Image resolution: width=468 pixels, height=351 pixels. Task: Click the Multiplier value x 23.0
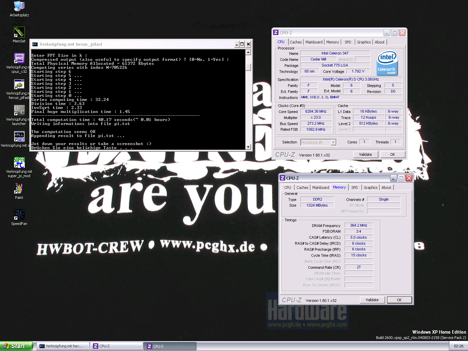316,117
